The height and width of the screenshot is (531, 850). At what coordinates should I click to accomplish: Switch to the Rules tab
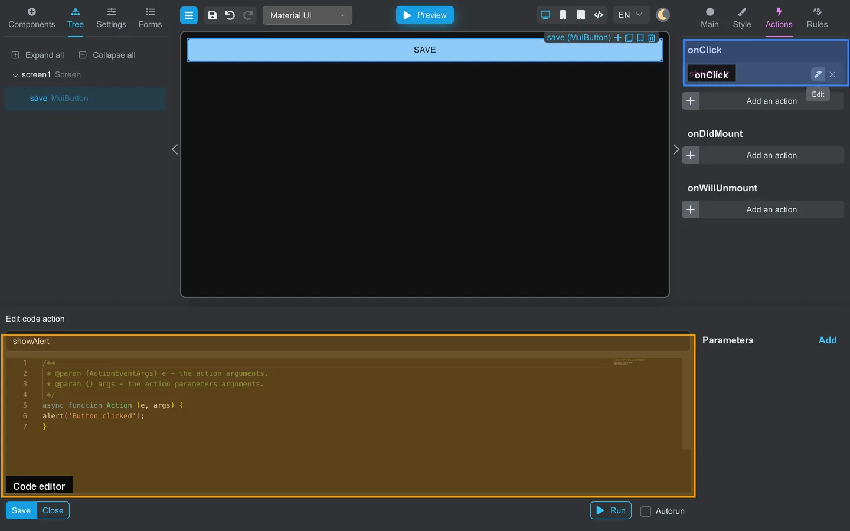coord(818,18)
